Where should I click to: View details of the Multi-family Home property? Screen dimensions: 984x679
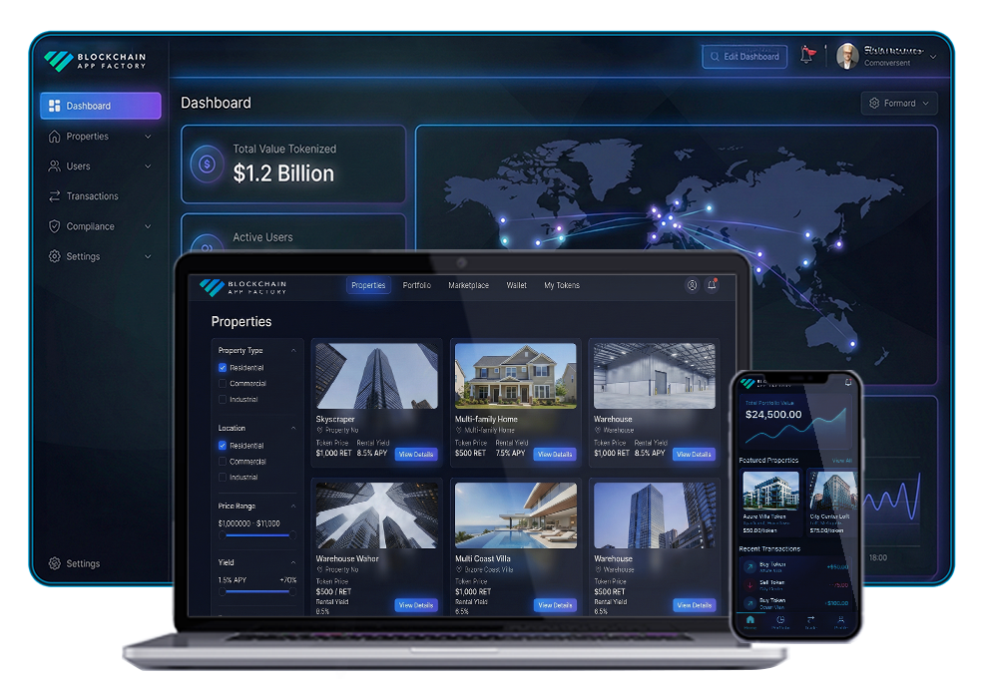(x=555, y=454)
